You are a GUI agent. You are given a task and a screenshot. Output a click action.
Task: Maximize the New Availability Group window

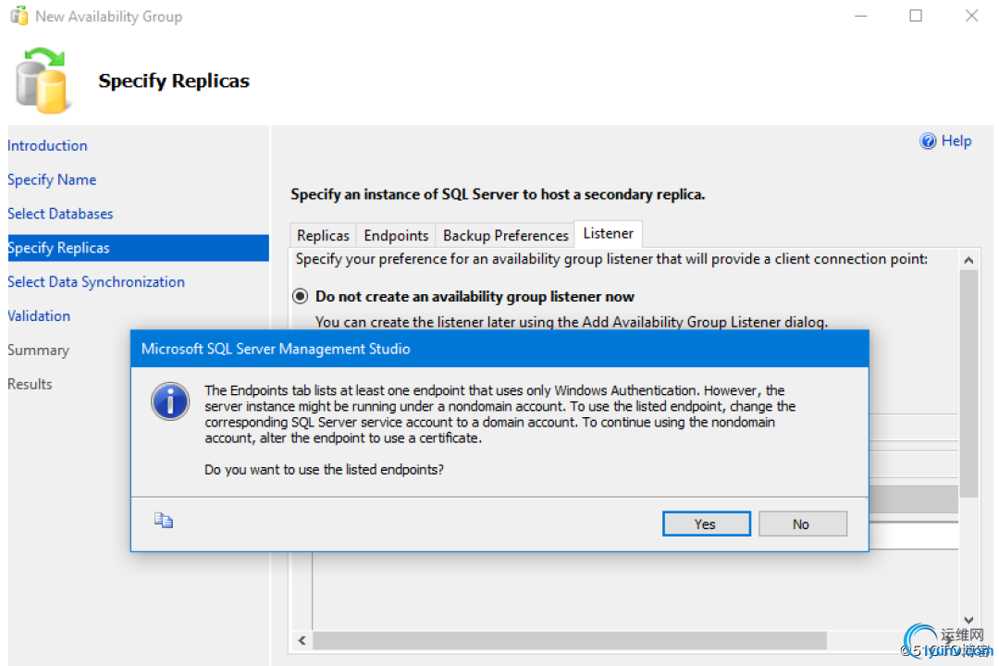tap(916, 16)
